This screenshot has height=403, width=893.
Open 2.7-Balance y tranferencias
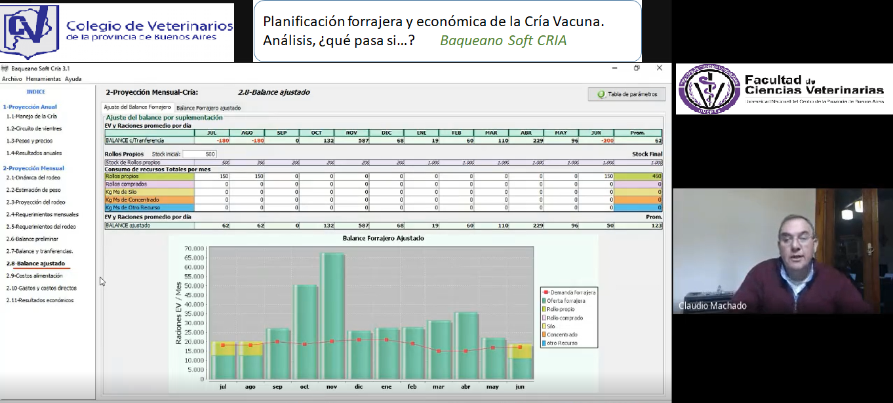(39, 251)
